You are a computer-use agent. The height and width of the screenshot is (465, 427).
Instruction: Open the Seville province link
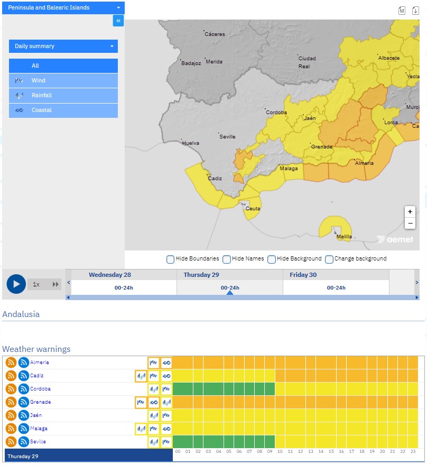pyautogui.click(x=39, y=442)
